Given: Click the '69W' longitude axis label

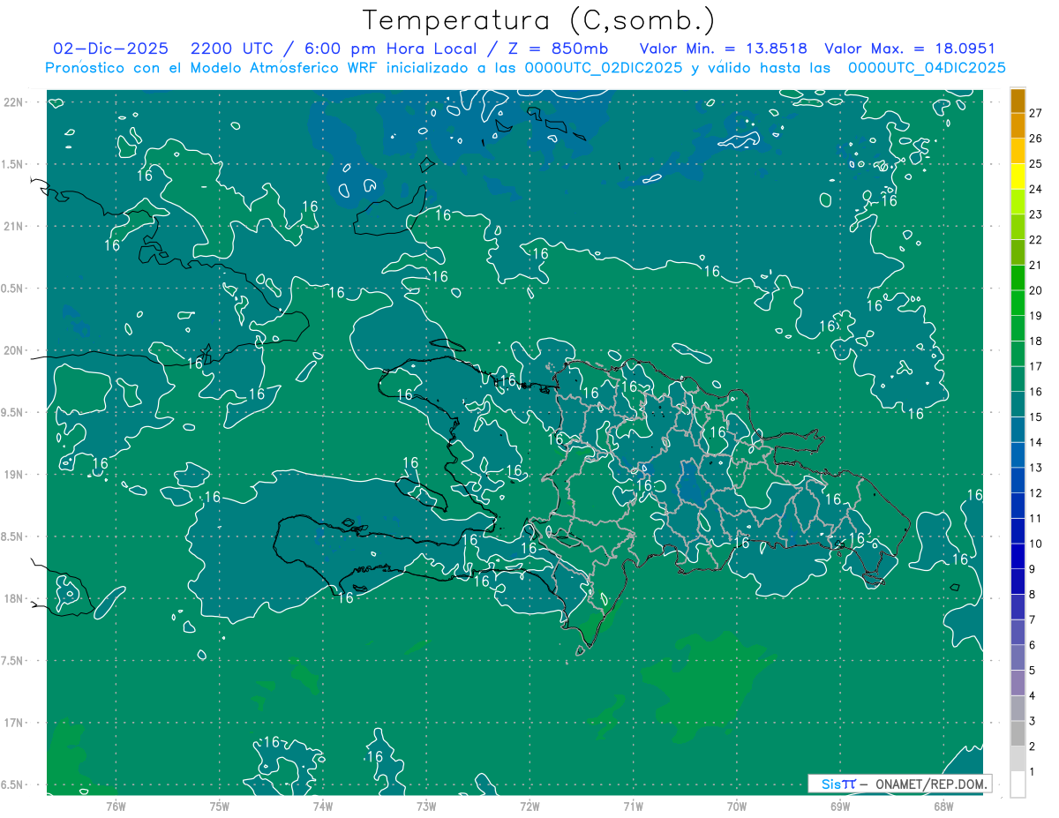Looking at the screenshot, I should click(x=840, y=806).
